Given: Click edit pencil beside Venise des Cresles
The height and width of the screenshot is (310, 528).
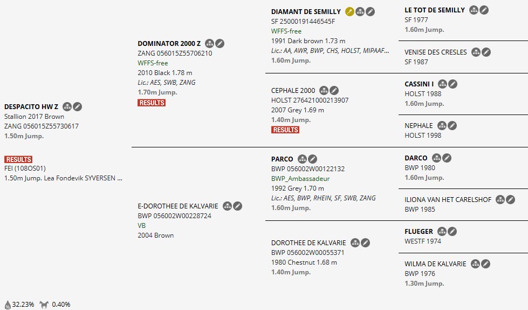Looking at the screenshot, I should pyautogui.click(x=486, y=52).
